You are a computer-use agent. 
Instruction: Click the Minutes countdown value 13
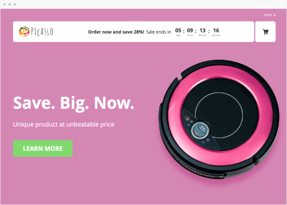(203, 30)
